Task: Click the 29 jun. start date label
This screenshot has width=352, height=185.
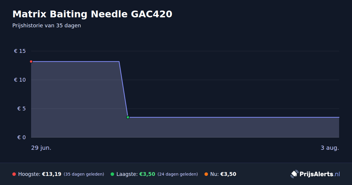Action: tap(41, 148)
